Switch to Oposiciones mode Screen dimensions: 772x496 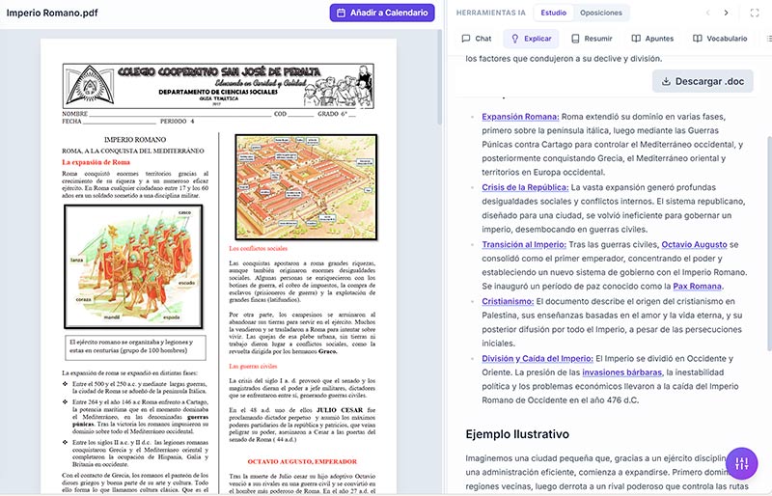coord(601,13)
